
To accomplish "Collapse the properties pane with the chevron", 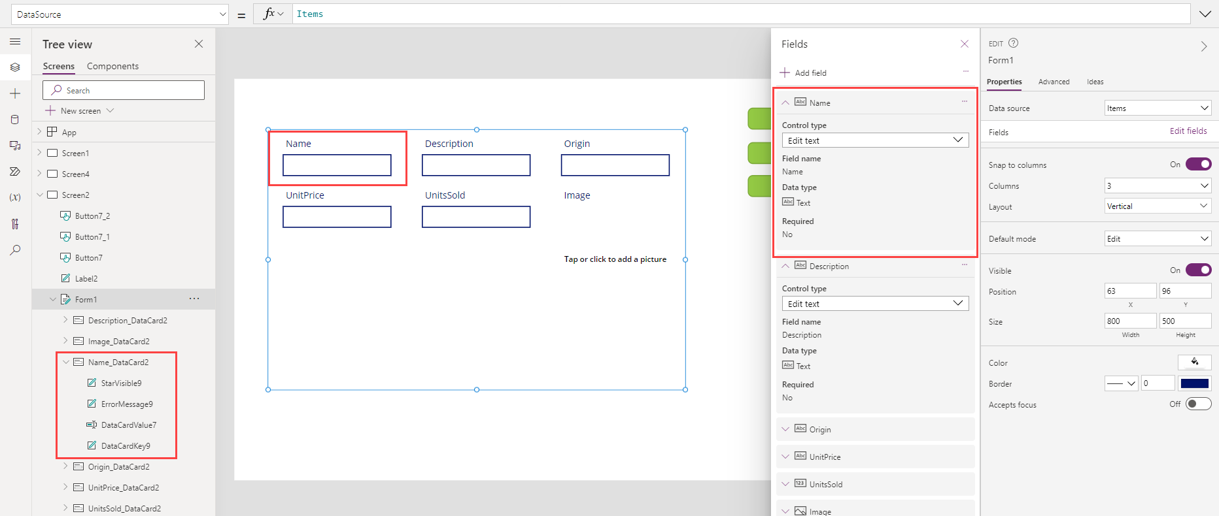I will pos(1204,46).
